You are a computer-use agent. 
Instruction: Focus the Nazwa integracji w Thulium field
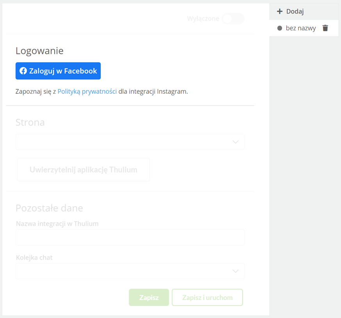tap(130, 238)
